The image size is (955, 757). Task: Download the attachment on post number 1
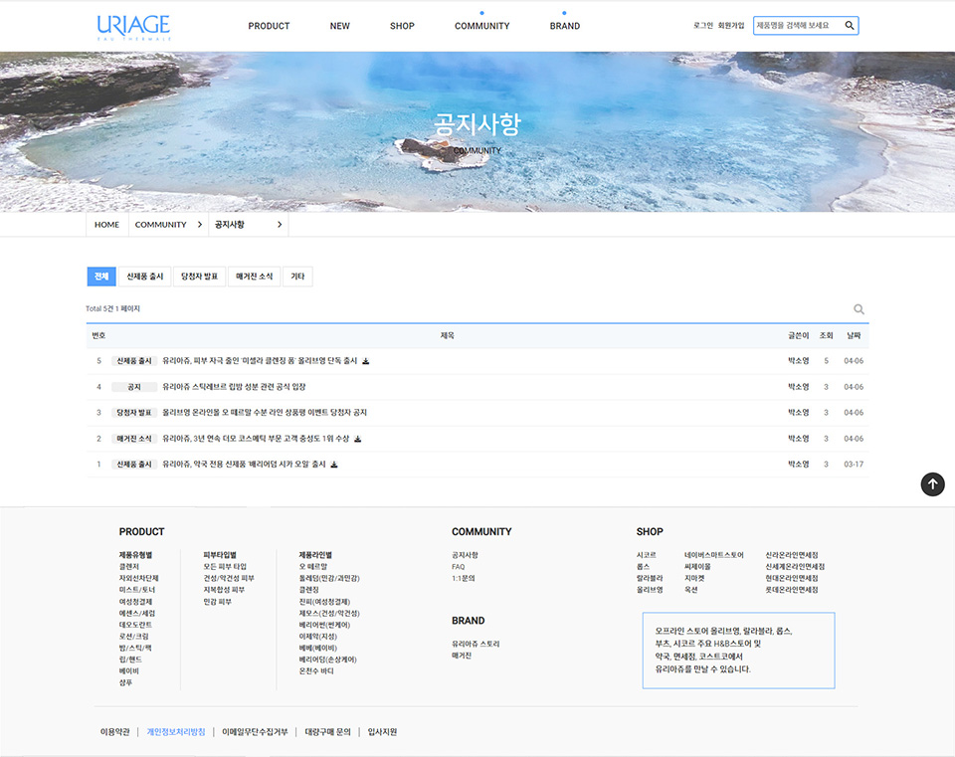334,465
